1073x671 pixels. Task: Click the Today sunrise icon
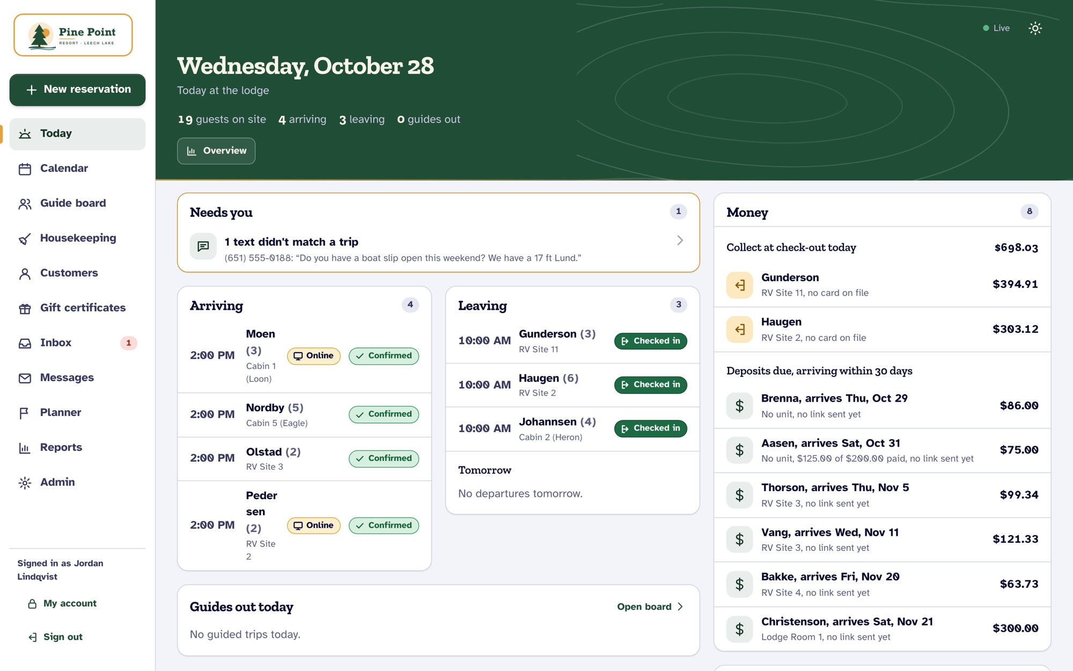25,134
